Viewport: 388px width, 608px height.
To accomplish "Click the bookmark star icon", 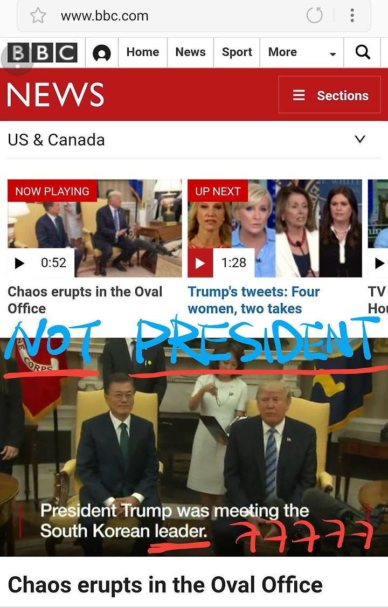I will coord(38,16).
